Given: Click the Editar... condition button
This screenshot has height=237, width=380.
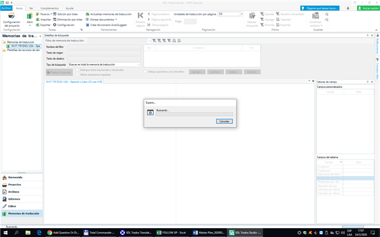Looking at the screenshot, I should pos(233,72).
